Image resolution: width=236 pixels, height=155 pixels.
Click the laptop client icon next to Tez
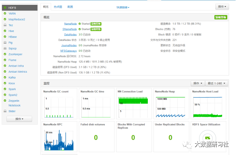(x=5, y=25)
